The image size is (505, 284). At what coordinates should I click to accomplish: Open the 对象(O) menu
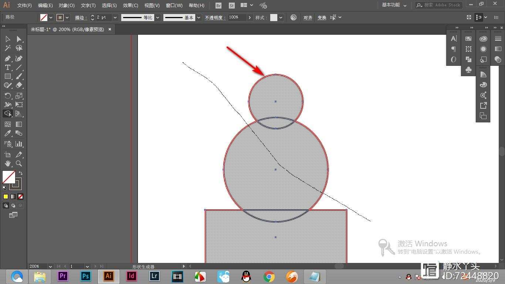(67, 6)
